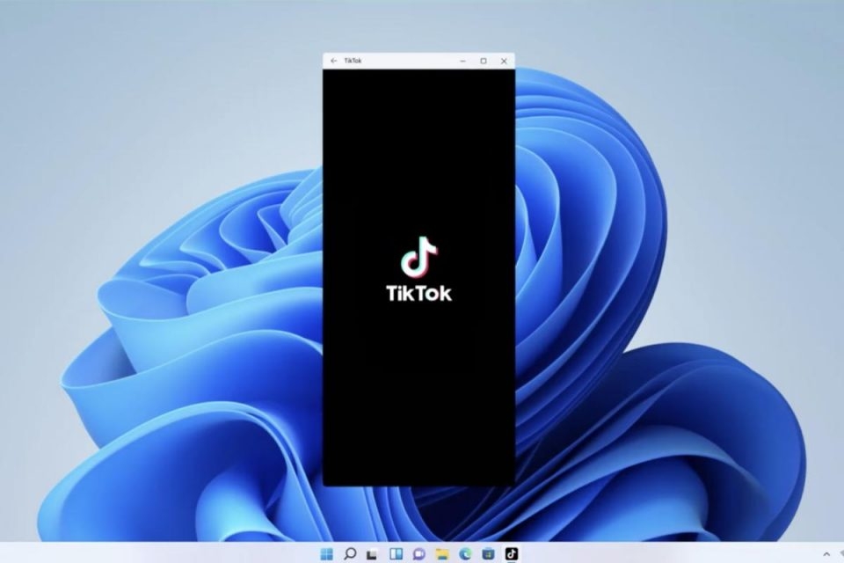Close the TikTok window

pos(504,61)
